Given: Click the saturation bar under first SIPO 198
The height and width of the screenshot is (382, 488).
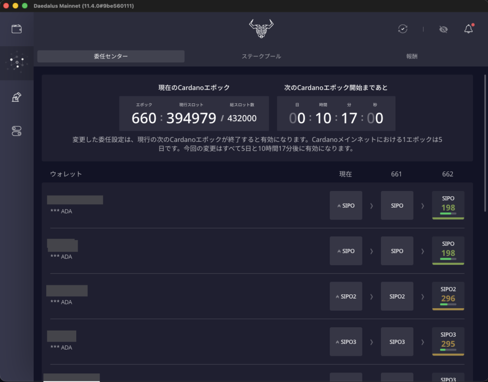Looking at the screenshot, I should coord(448,213).
